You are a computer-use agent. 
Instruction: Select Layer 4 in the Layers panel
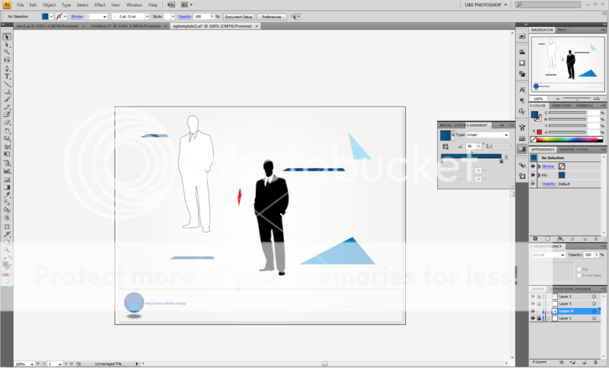point(567,311)
